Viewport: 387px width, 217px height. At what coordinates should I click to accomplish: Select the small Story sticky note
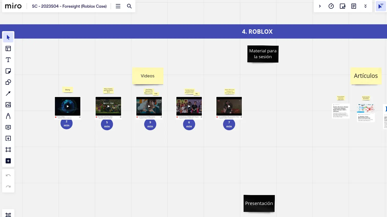[x=68, y=90]
